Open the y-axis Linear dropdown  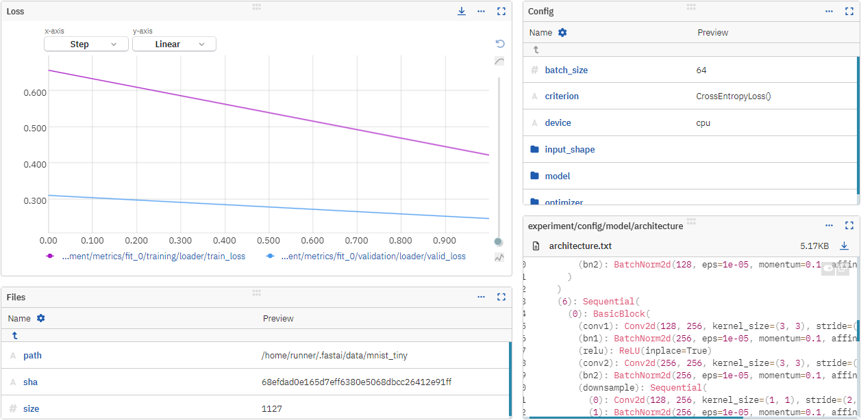tap(174, 43)
